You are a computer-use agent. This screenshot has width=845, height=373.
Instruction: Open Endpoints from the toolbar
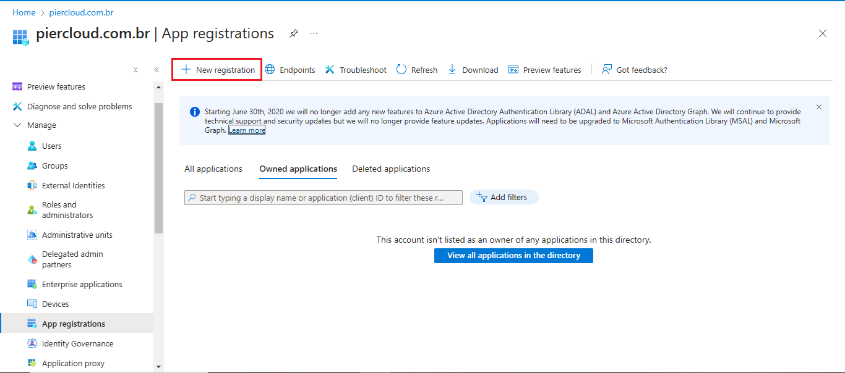click(x=290, y=70)
